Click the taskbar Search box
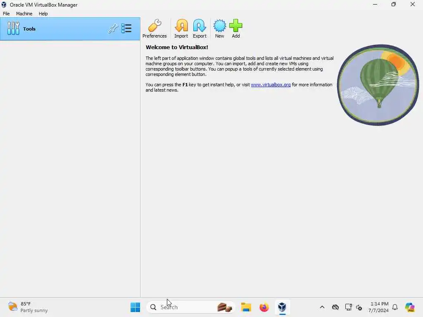 [190, 307]
